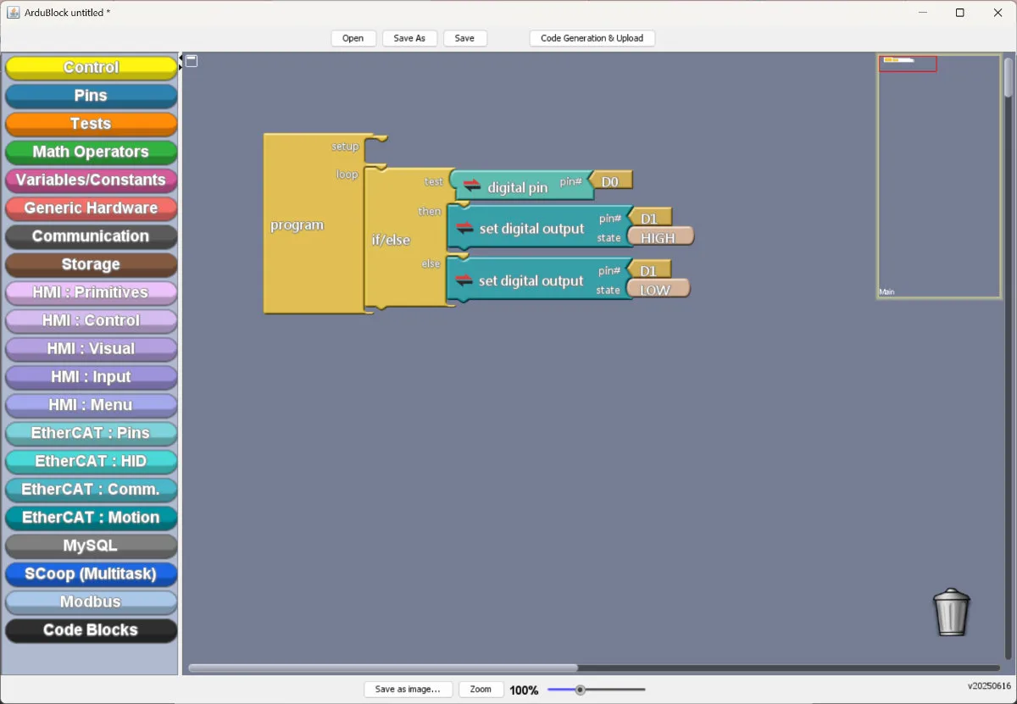Click the Main minimap thumbnail
1017x704 pixels.
tap(939, 176)
